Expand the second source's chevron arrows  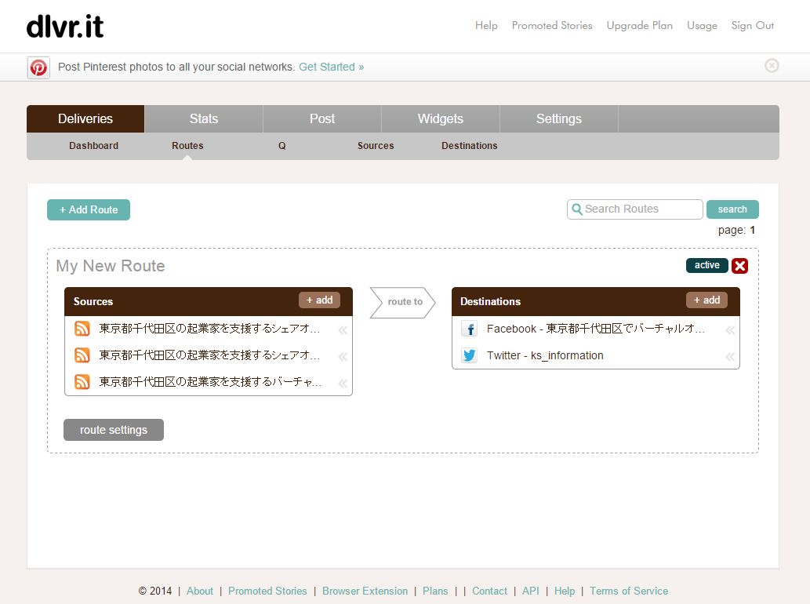point(342,357)
